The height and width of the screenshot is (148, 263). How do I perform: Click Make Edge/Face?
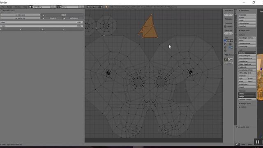(247, 64)
